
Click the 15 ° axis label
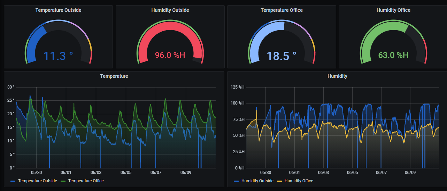point(11,127)
